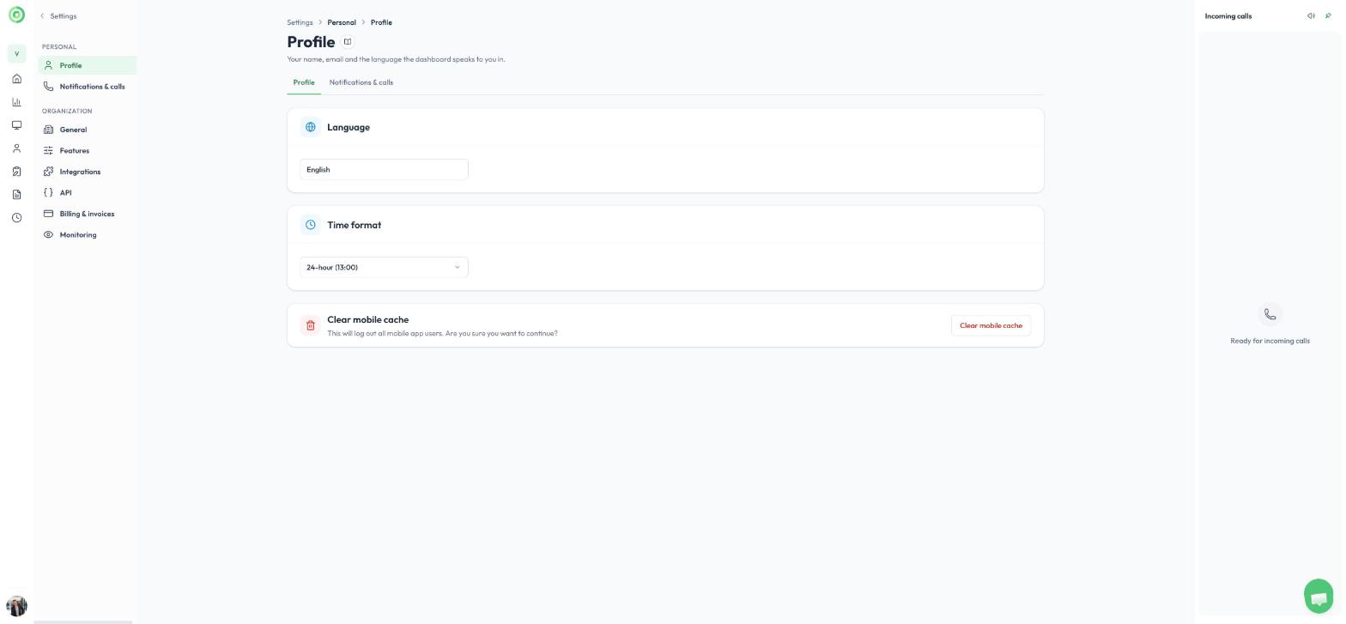Open Billing & invoices settings

88,214
